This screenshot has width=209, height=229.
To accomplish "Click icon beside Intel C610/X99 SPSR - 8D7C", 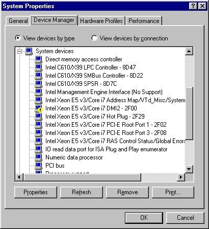I will click(x=38, y=84).
